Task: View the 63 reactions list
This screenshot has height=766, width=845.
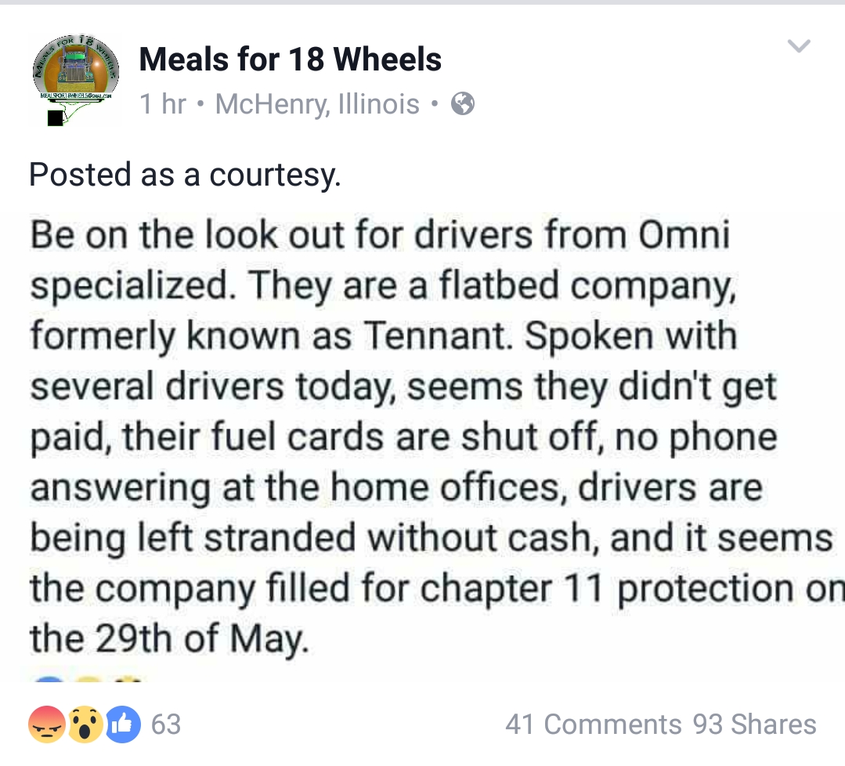Action: pyautogui.click(x=165, y=724)
